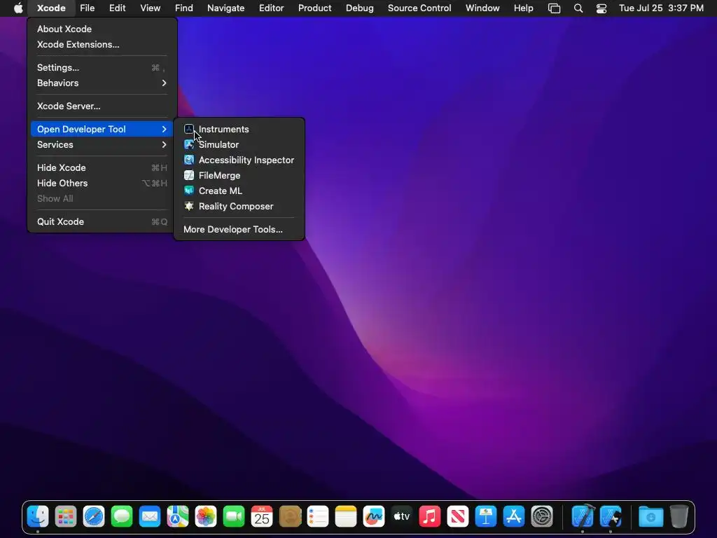Open the Product menu
Viewport: 717px width, 538px height.
315,8
